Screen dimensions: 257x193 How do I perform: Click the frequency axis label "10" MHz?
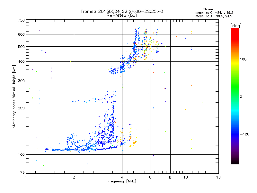[186, 177]
